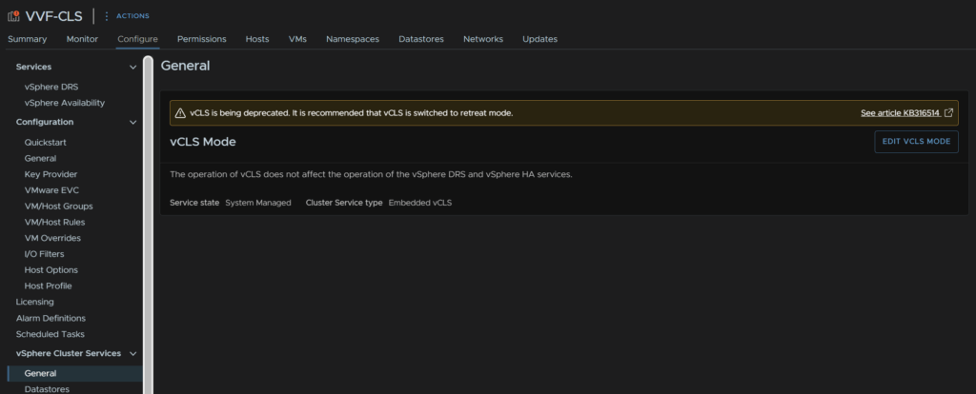Open Key Provider settings
This screenshot has height=394, width=976.
(x=51, y=174)
